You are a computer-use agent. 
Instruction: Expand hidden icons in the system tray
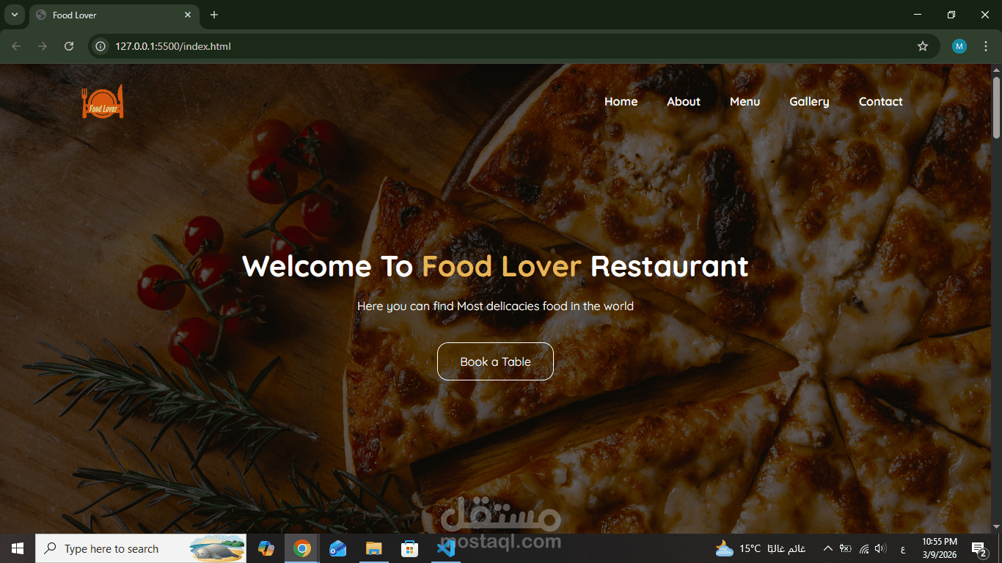point(827,548)
